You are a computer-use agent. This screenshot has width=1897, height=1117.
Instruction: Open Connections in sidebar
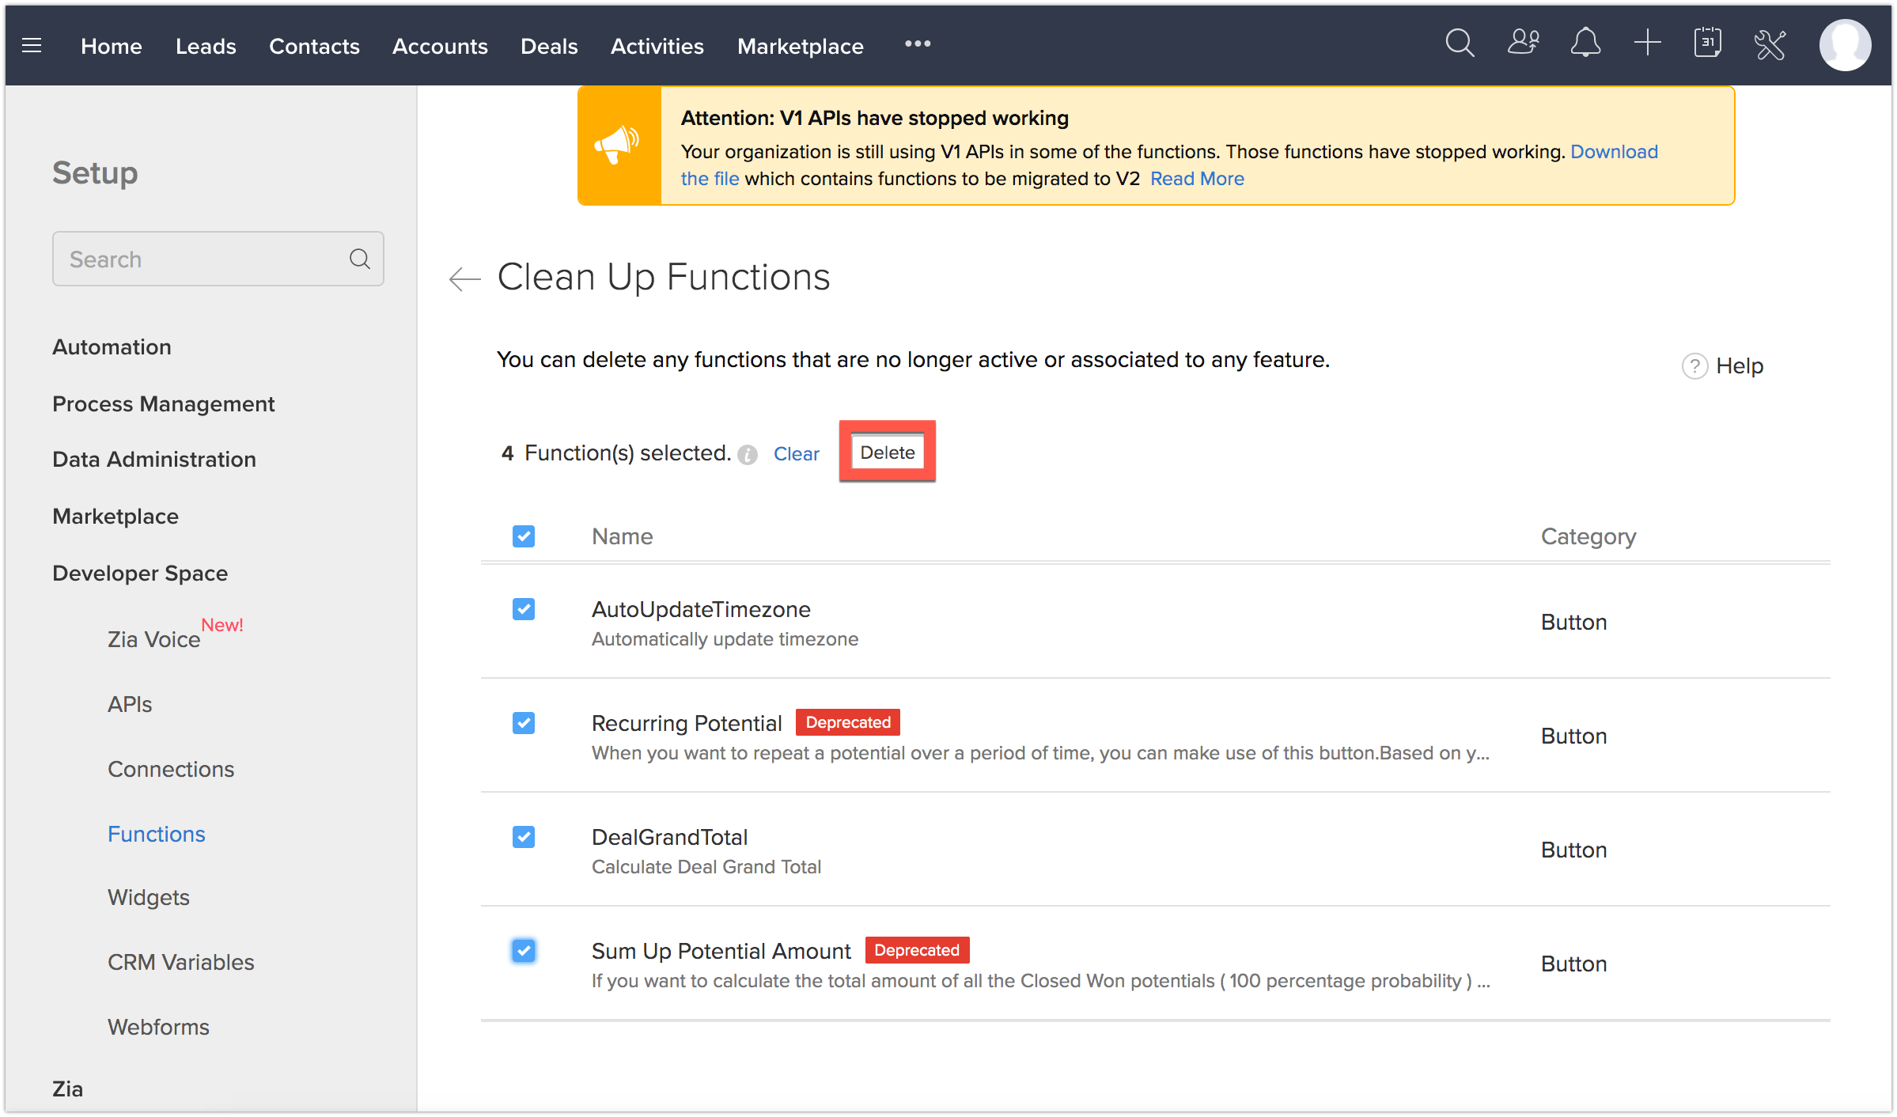(x=171, y=769)
